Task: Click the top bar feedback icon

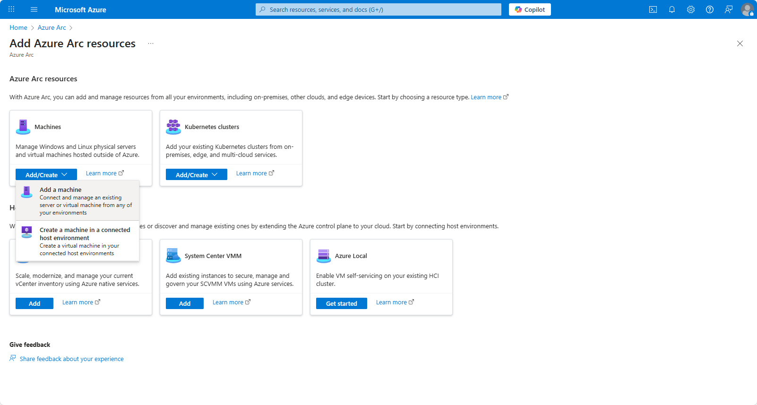Action: pyautogui.click(x=729, y=9)
